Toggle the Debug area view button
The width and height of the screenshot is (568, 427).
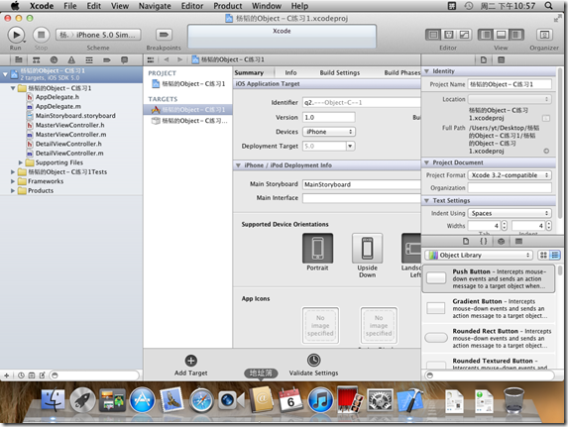click(x=501, y=35)
